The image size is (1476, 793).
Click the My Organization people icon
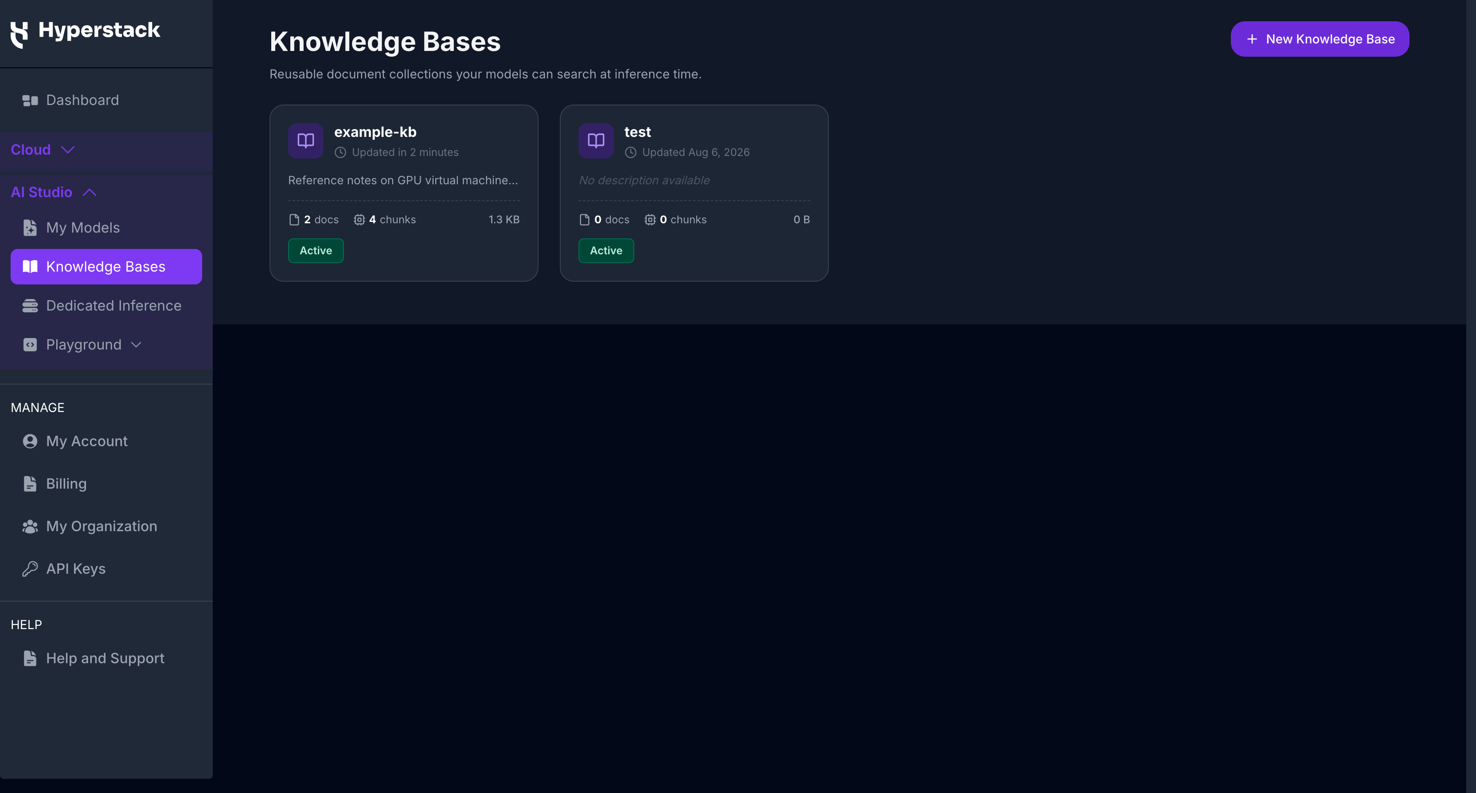point(30,526)
